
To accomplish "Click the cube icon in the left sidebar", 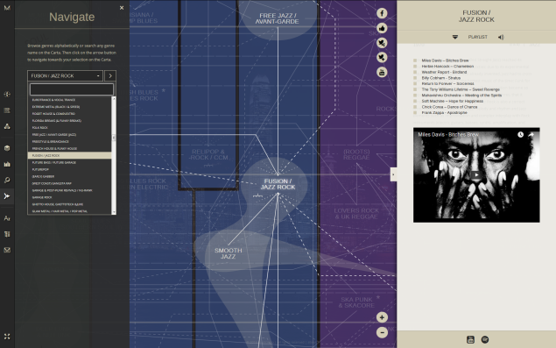I will (7, 148).
